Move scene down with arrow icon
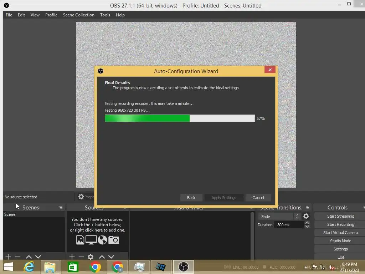The width and height of the screenshot is (365, 274). click(38, 257)
